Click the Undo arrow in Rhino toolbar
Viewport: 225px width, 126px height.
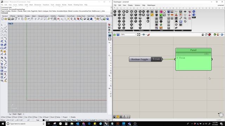click(29, 19)
